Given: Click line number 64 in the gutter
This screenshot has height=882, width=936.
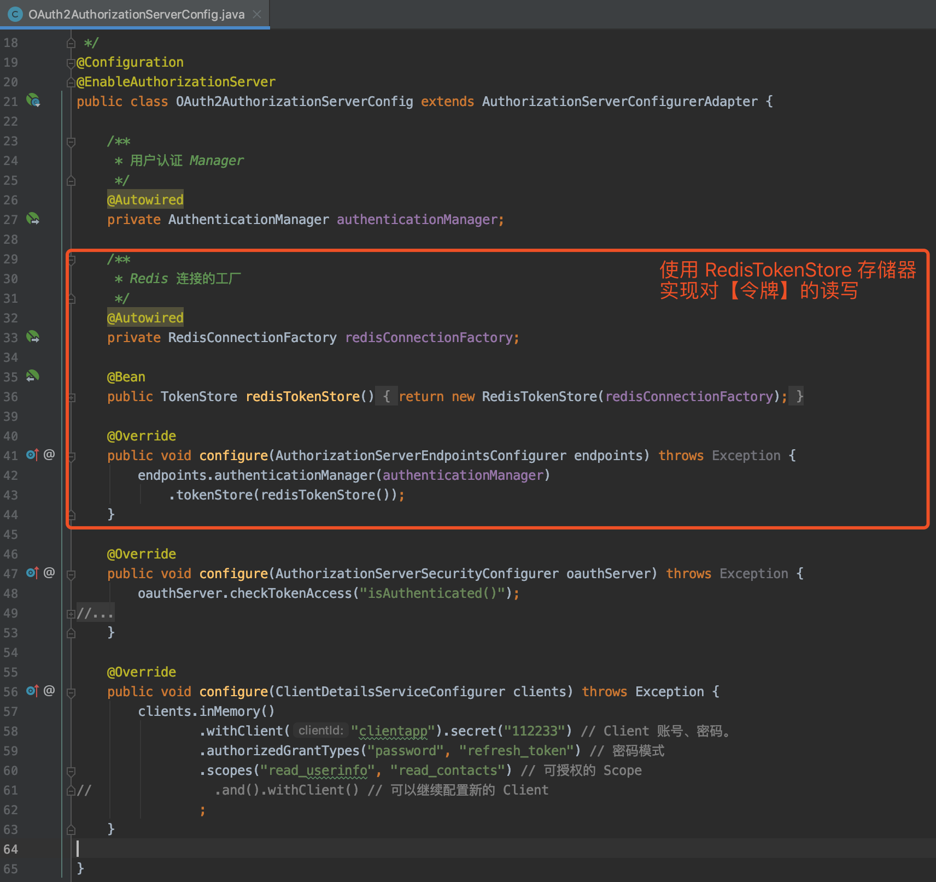Looking at the screenshot, I should click(x=11, y=849).
